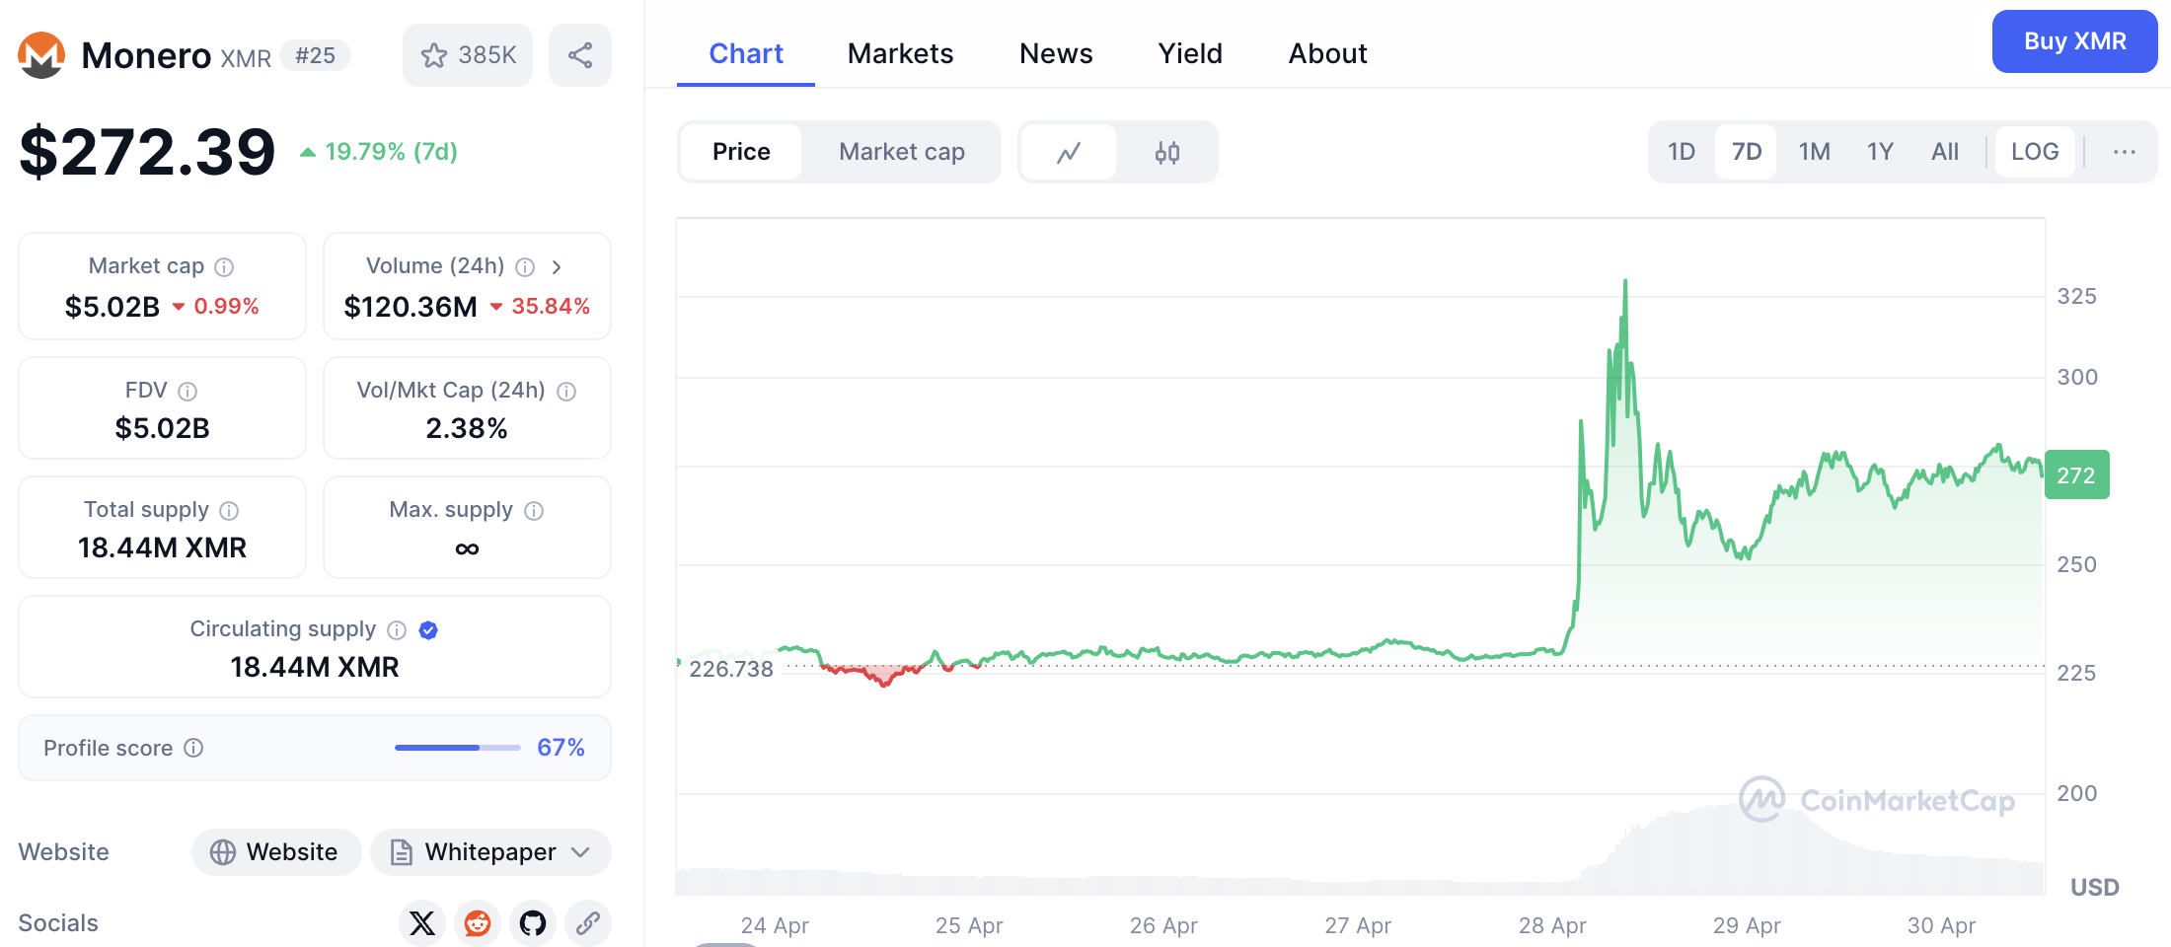Image resolution: width=2171 pixels, height=947 pixels.
Task: Click the Monero logo icon
Action: click(x=41, y=55)
